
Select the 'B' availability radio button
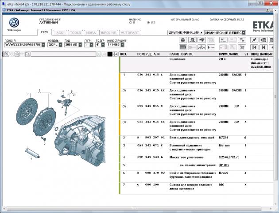point(131,23)
